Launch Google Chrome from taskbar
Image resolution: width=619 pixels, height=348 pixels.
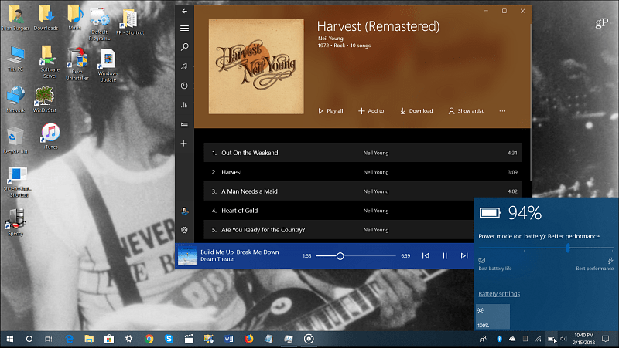(x=149, y=339)
